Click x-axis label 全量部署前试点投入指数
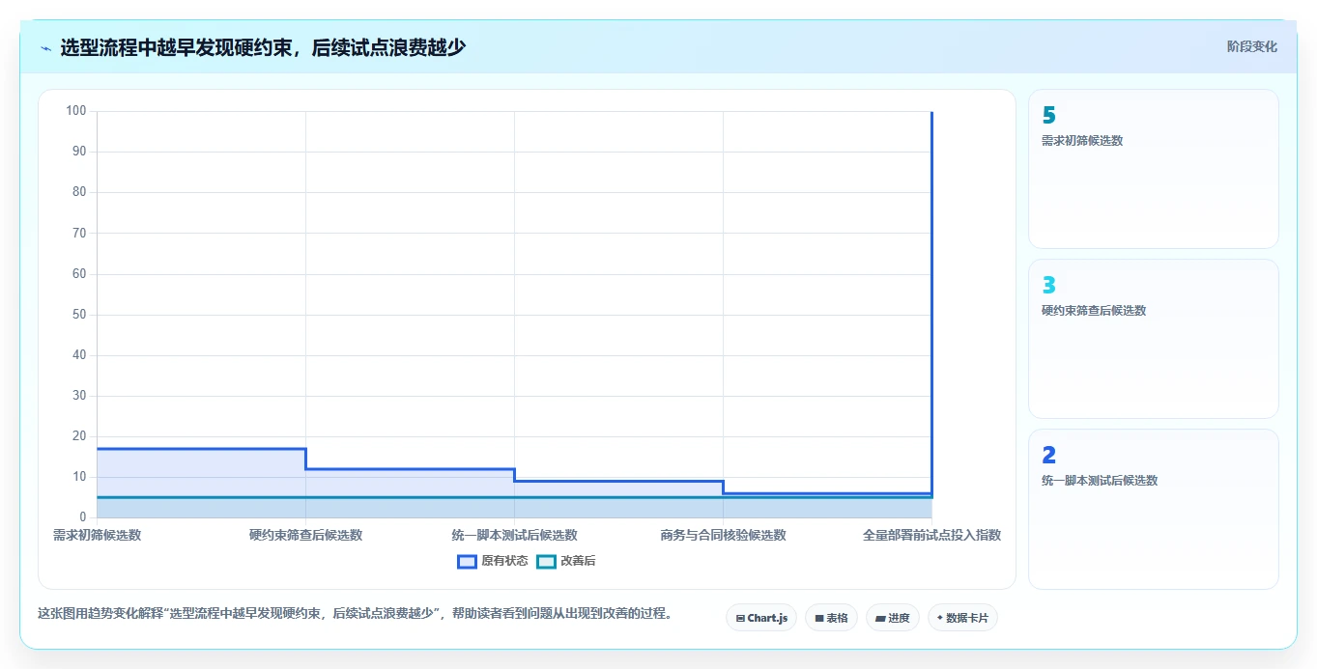This screenshot has width=1317, height=669. point(931,535)
